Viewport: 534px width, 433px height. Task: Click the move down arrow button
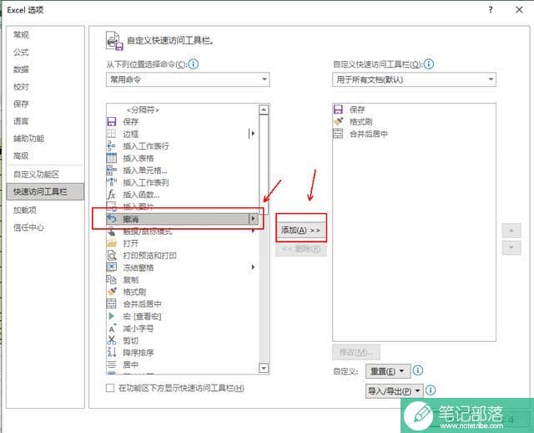click(511, 247)
